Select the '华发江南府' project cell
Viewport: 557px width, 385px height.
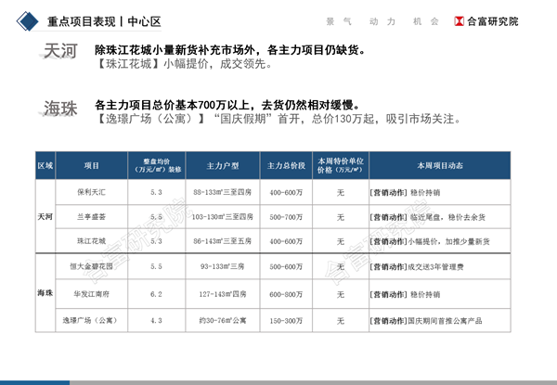click(x=92, y=294)
